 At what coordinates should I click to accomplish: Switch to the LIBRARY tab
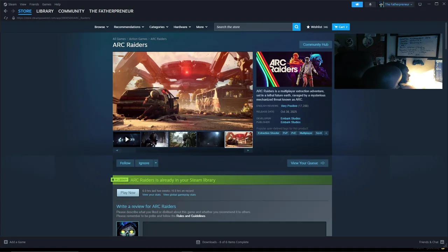(45, 11)
